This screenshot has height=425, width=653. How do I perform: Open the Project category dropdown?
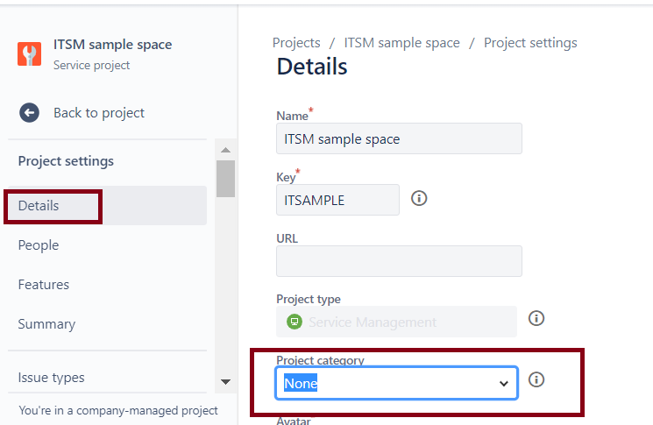(x=397, y=383)
